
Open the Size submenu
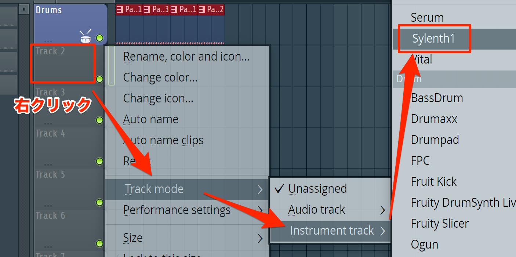coord(187,238)
